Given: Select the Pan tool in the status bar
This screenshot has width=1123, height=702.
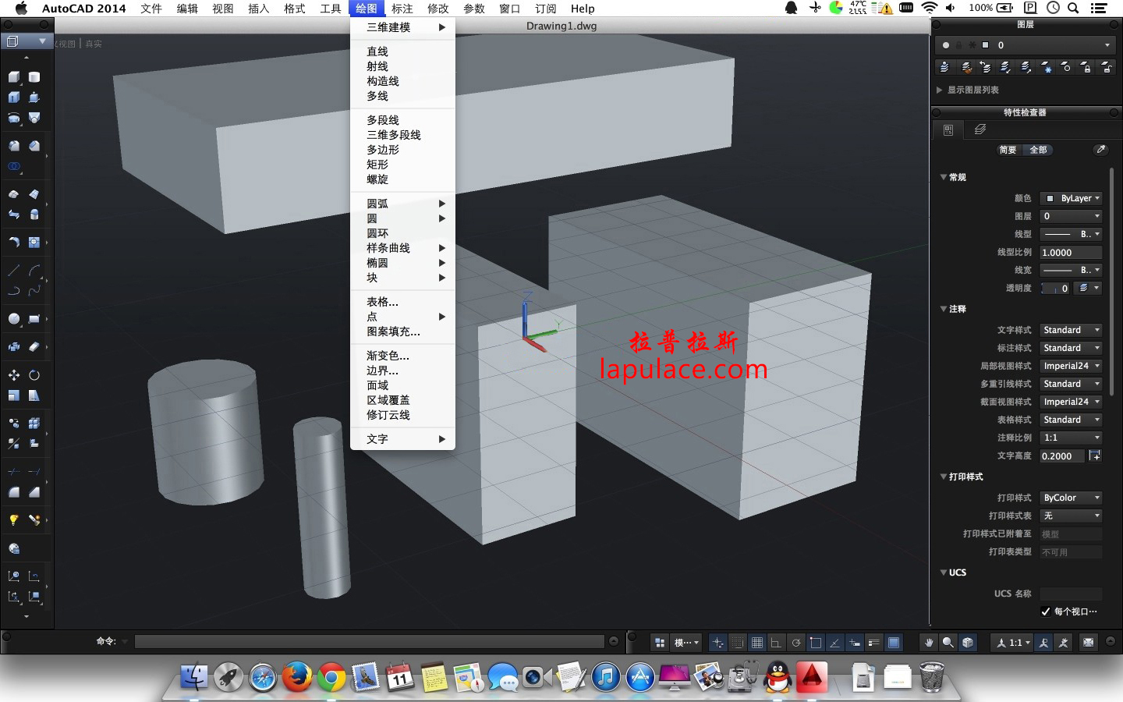Looking at the screenshot, I should click(928, 642).
